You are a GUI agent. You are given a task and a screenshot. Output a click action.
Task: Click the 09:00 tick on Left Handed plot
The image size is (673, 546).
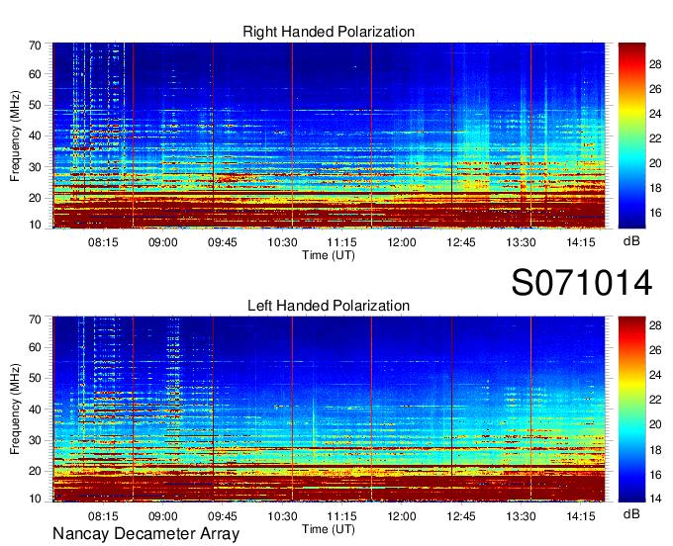click(x=162, y=516)
